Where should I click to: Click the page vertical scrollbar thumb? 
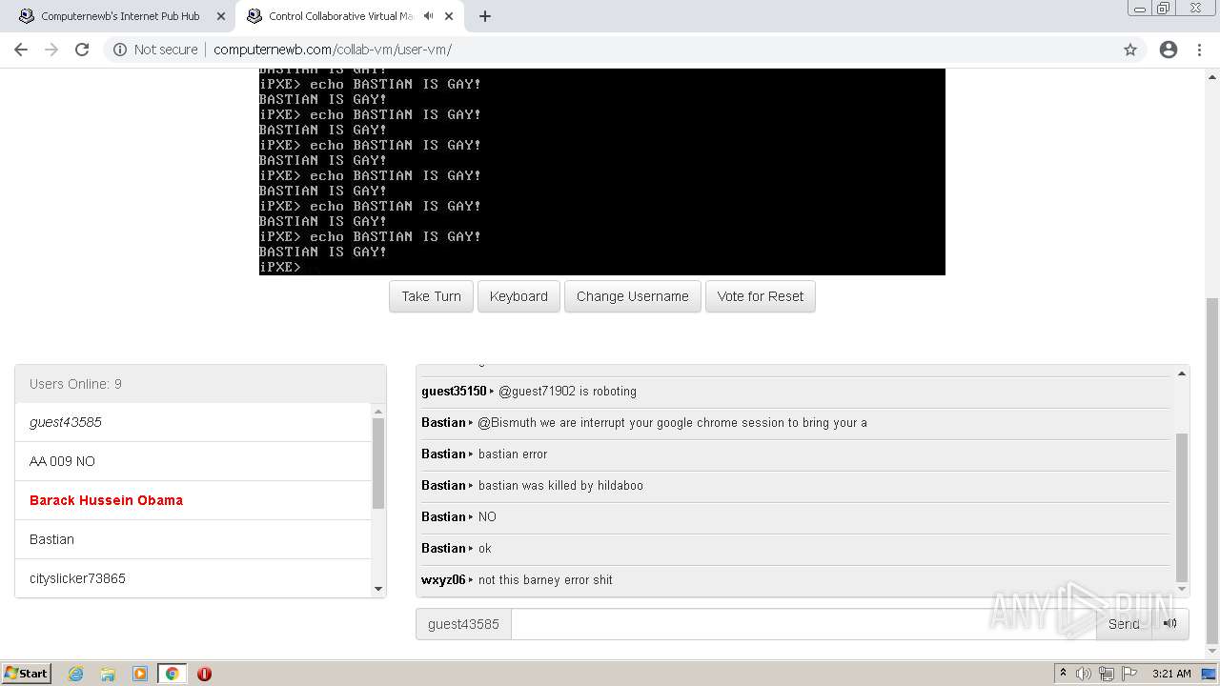(1212, 471)
